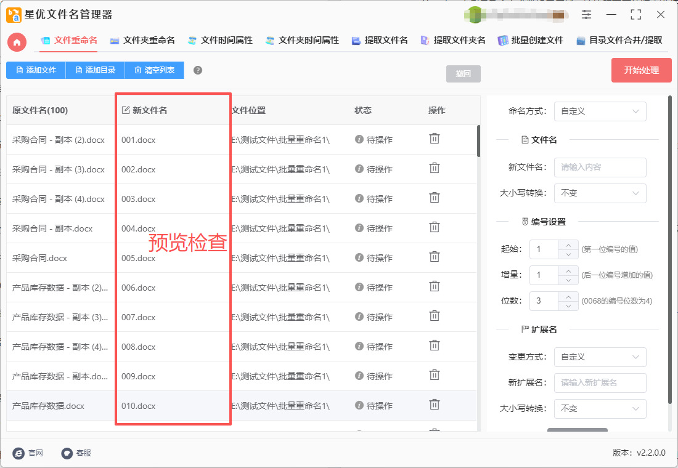678x468 pixels.
Task: Increase the 起始 number with up arrow
Action: 568,244
